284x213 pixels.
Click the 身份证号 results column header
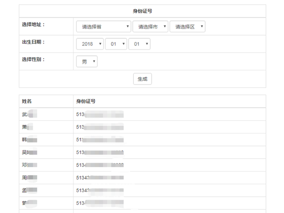click(86, 101)
